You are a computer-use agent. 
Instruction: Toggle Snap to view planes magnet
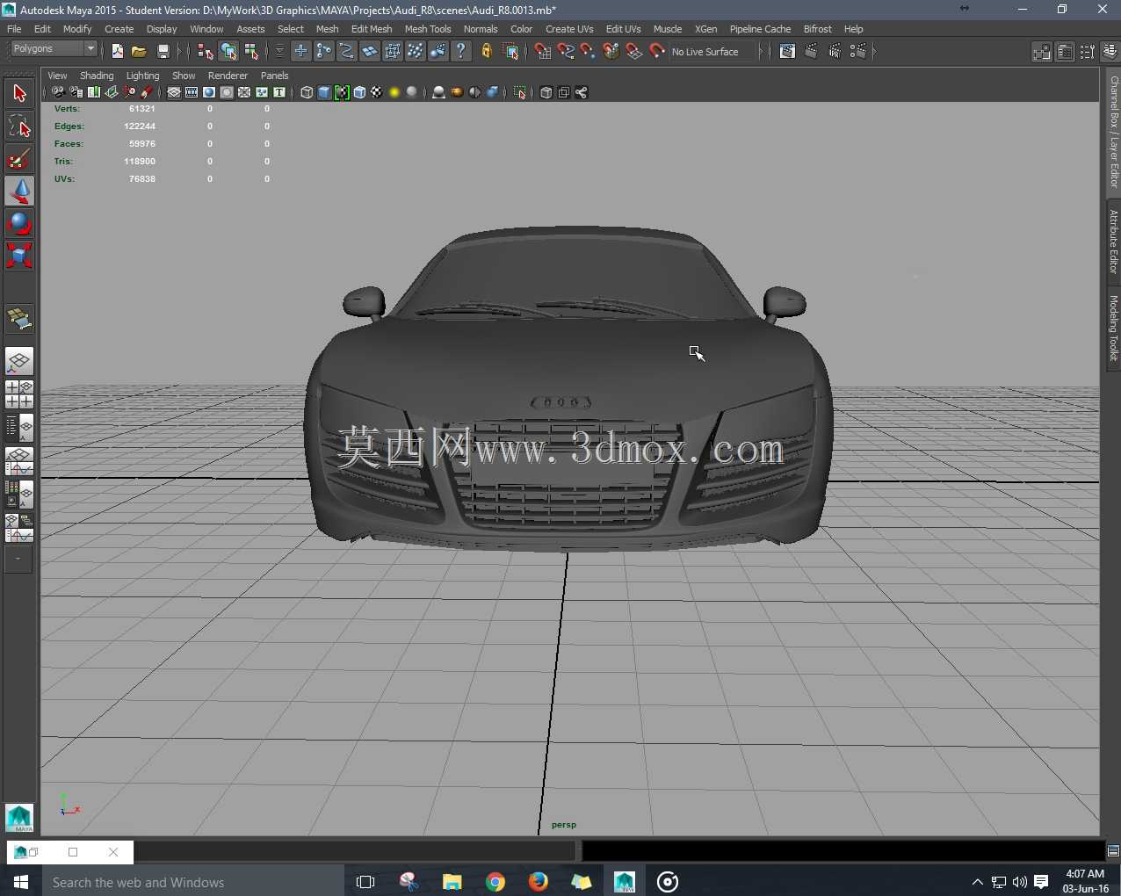point(634,52)
